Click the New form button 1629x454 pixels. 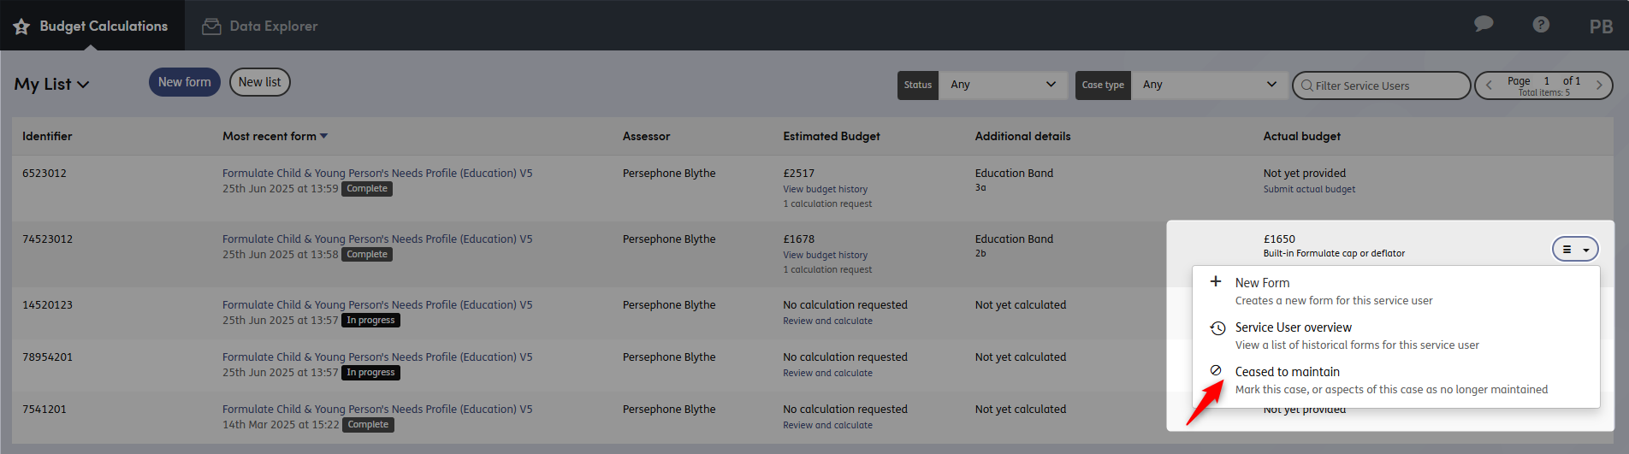[185, 82]
